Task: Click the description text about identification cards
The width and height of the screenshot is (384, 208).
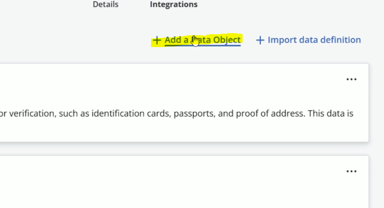Action: pyautogui.click(x=176, y=113)
